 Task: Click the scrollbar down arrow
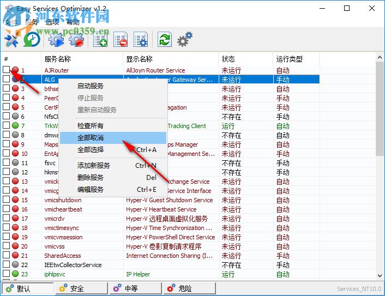[x=380, y=275]
